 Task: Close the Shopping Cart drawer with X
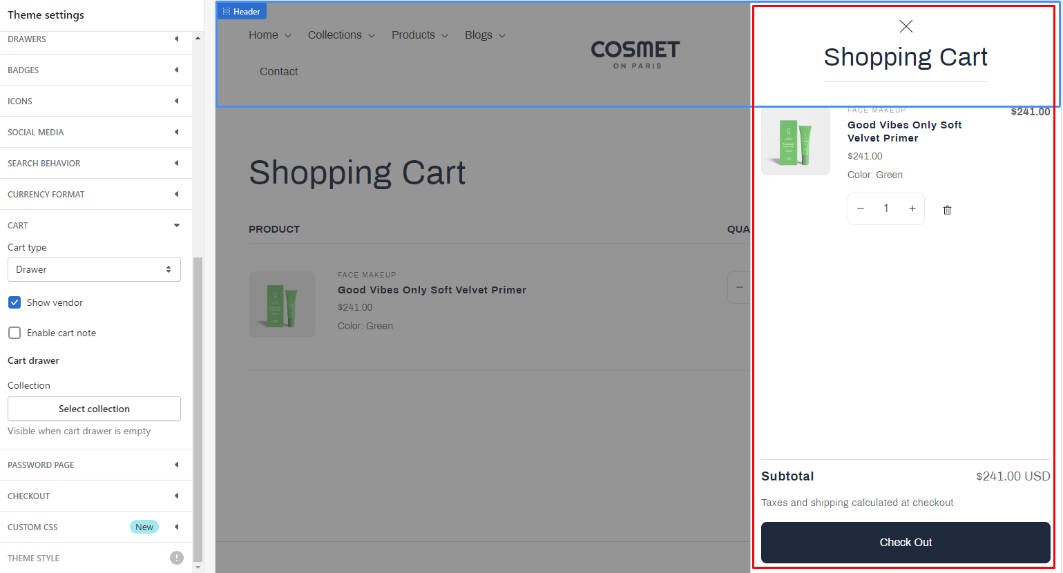(x=906, y=26)
